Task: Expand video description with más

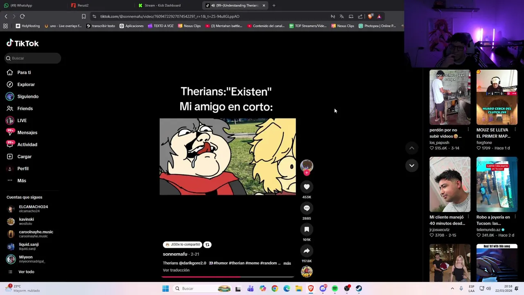Action: click(x=287, y=263)
